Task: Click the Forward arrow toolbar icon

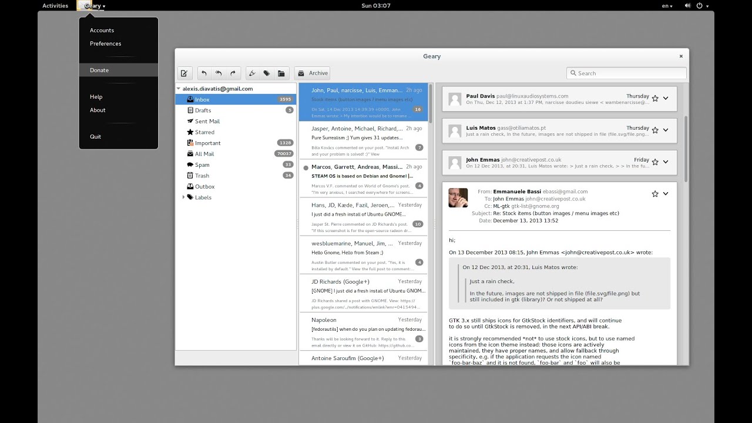Action: click(x=233, y=73)
